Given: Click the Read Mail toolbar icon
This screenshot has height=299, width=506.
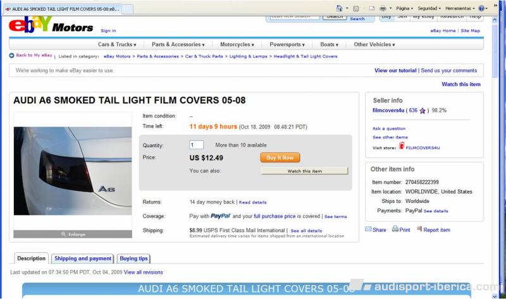Looking at the screenshot, I should click(372, 9).
